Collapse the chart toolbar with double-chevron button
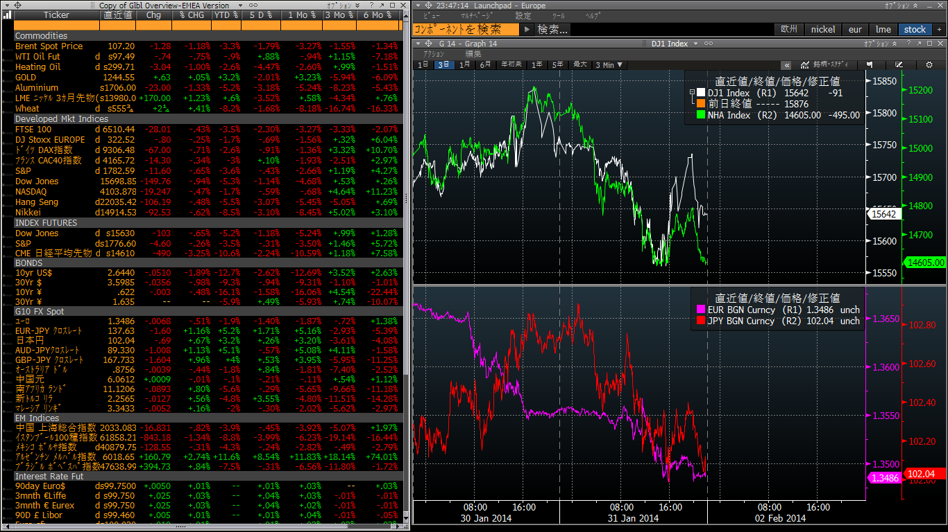Image resolution: width=948 pixels, height=532 pixels. (787, 64)
